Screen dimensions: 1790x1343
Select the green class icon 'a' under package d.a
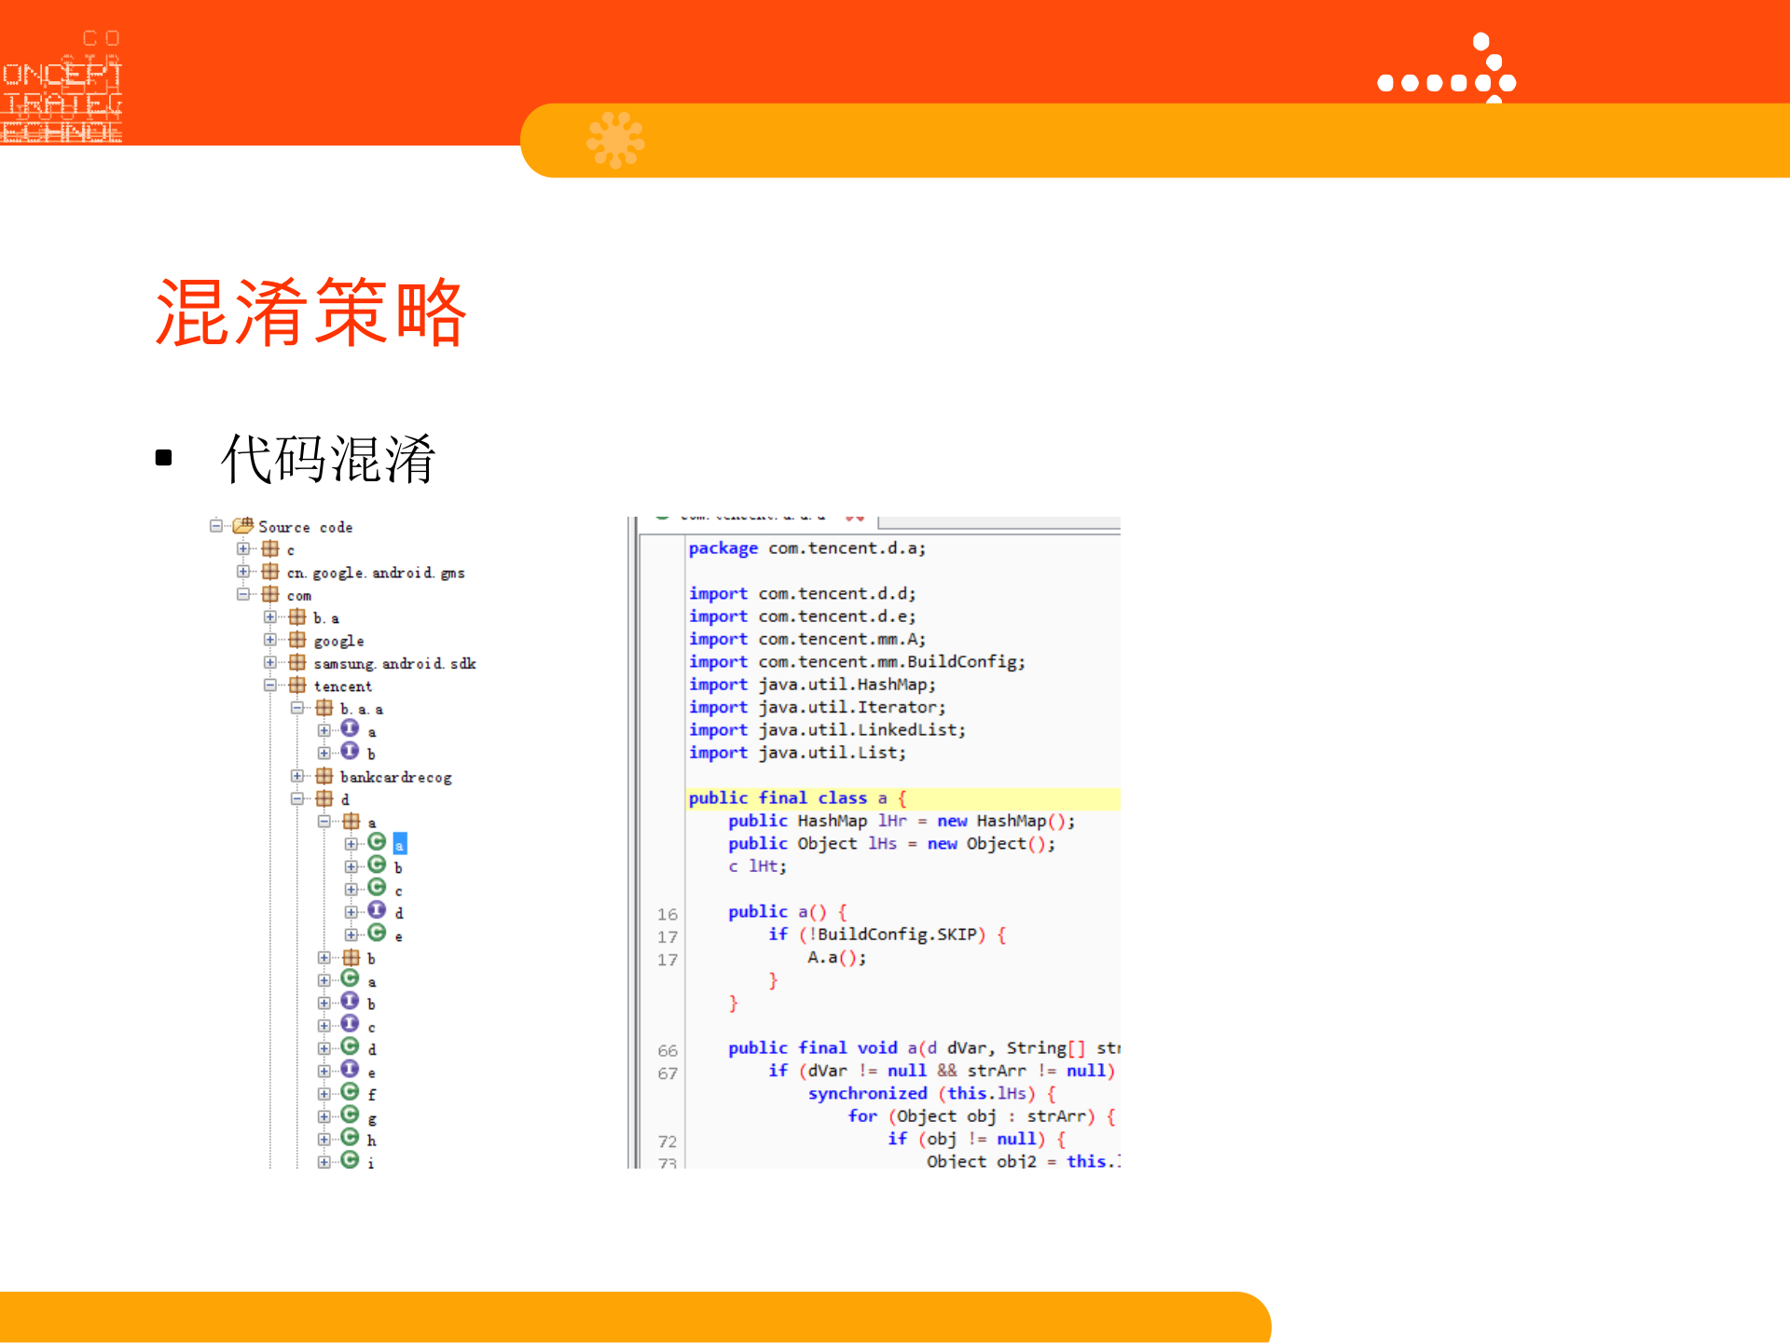tap(378, 843)
